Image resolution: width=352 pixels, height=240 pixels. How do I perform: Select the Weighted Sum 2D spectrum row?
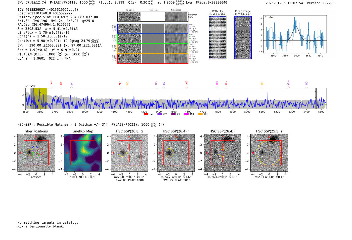(x=153, y=17)
